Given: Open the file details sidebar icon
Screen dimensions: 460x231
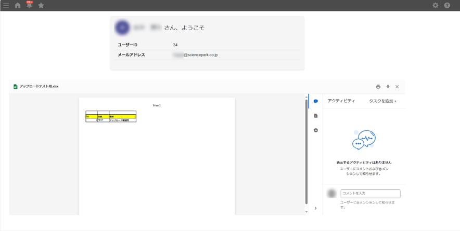Looking at the screenshot, I should pos(316,116).
